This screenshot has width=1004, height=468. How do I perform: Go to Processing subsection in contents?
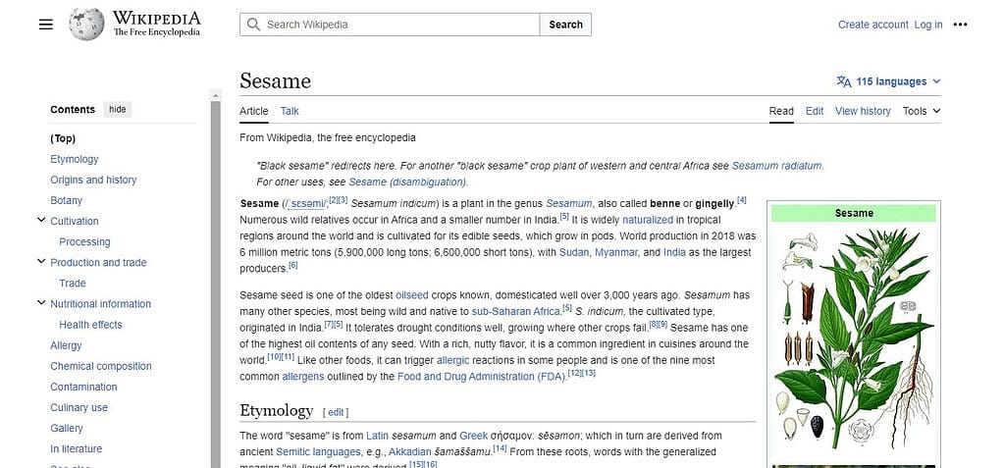pos(84,242)
